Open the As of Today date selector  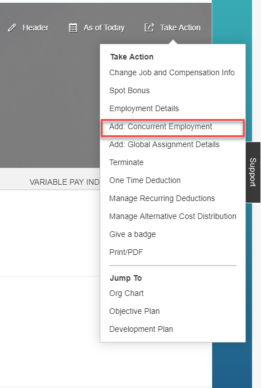tap(96, 28)
